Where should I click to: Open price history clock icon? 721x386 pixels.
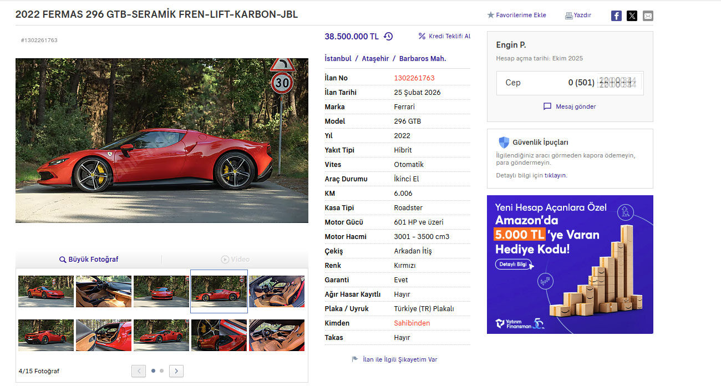click(388, 37)
